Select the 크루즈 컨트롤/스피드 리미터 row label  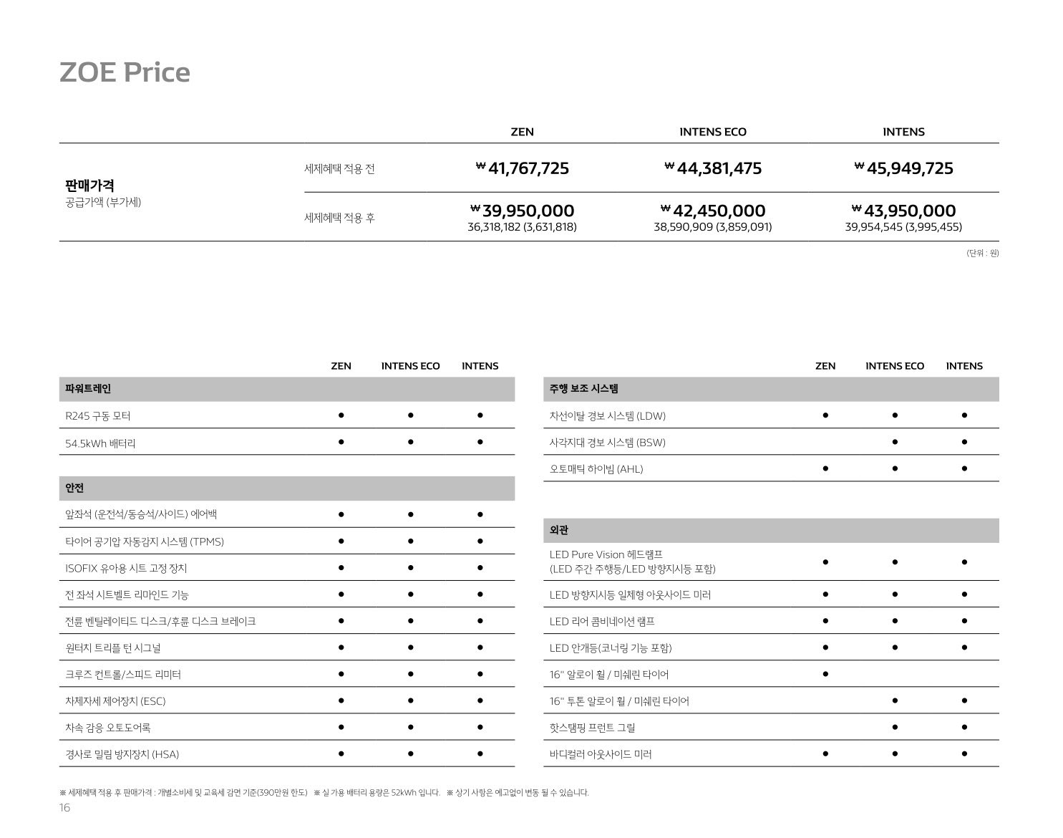(x=123, y=675)
